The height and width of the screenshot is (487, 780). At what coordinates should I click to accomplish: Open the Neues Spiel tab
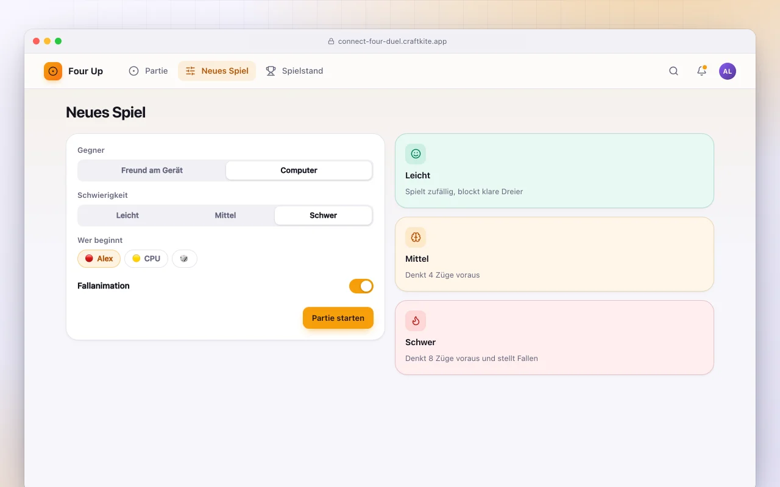[217, 71]
